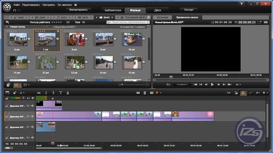Click the rating filter stars
The height and width of the screenshot is (153, 273).
click(56, 22)
